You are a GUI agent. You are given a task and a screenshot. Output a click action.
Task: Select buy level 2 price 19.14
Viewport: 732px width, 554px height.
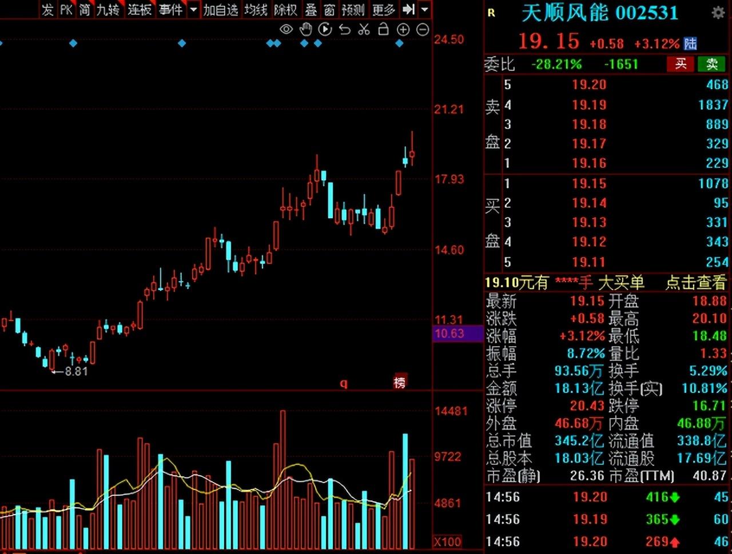589,203
